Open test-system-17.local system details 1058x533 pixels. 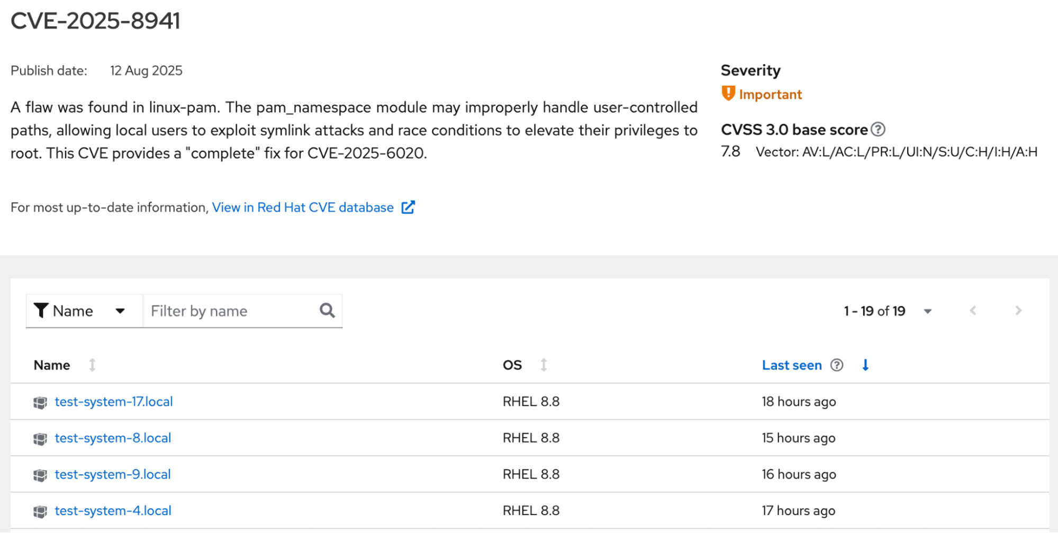coord(114,401)
